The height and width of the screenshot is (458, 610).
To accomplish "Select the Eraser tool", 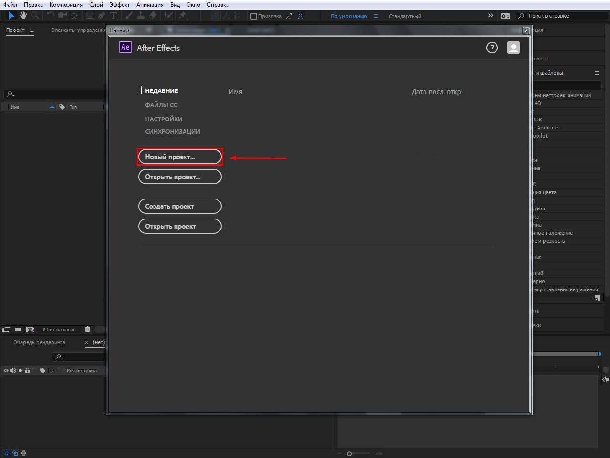I will coord(153,16).
